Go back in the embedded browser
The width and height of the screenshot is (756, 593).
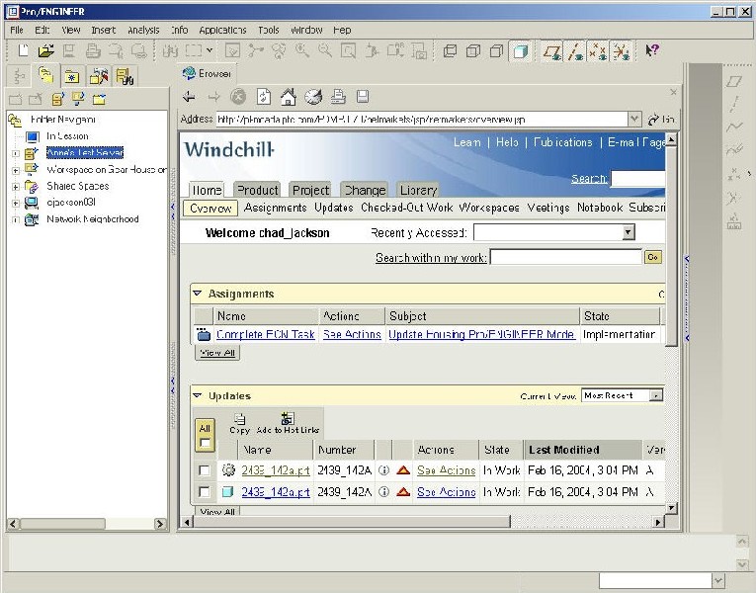coord(189,97)
